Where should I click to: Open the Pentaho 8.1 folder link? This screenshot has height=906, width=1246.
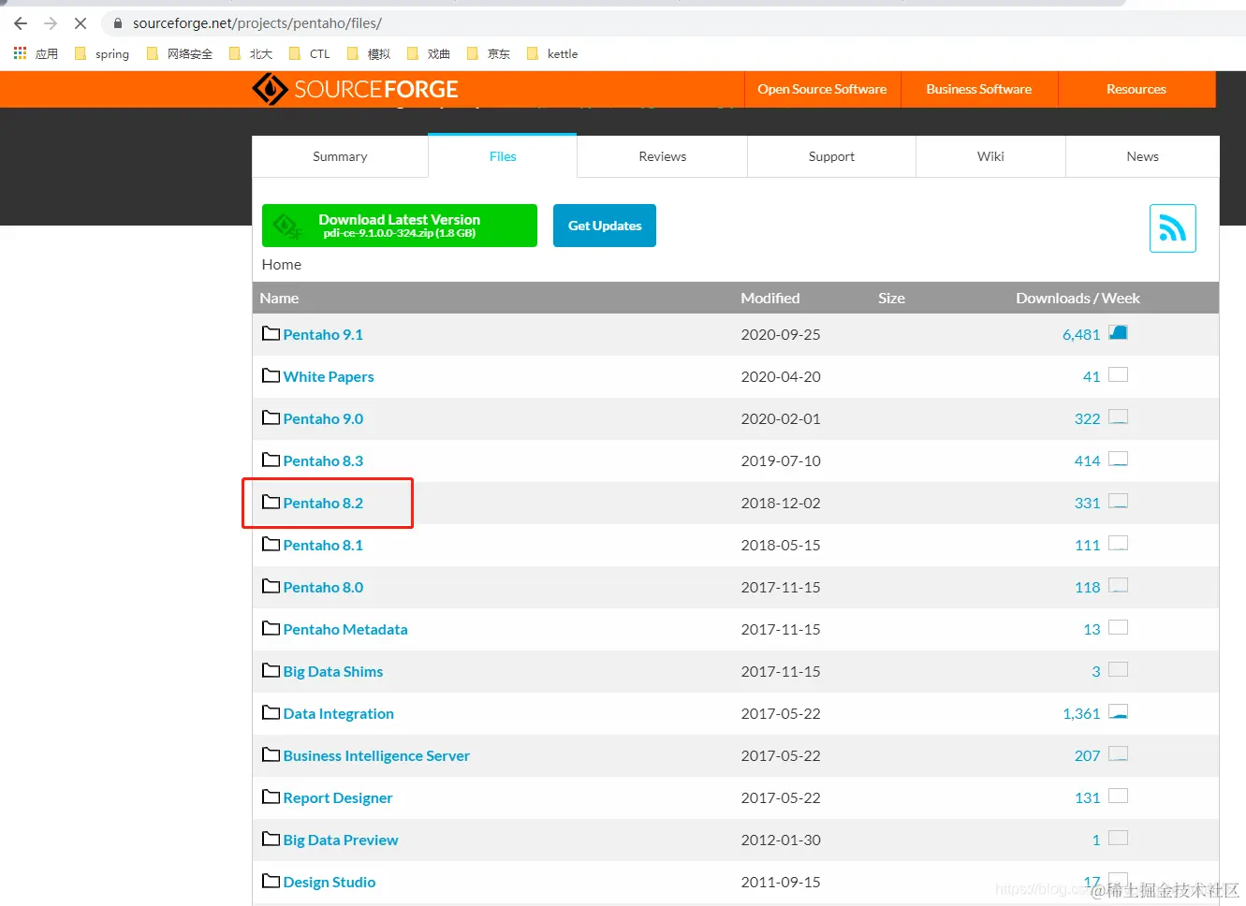(x=323, y=545)
